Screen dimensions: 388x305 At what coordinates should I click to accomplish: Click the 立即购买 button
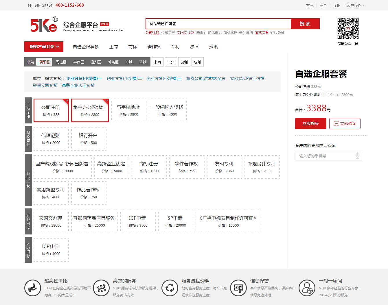[311, 123]
